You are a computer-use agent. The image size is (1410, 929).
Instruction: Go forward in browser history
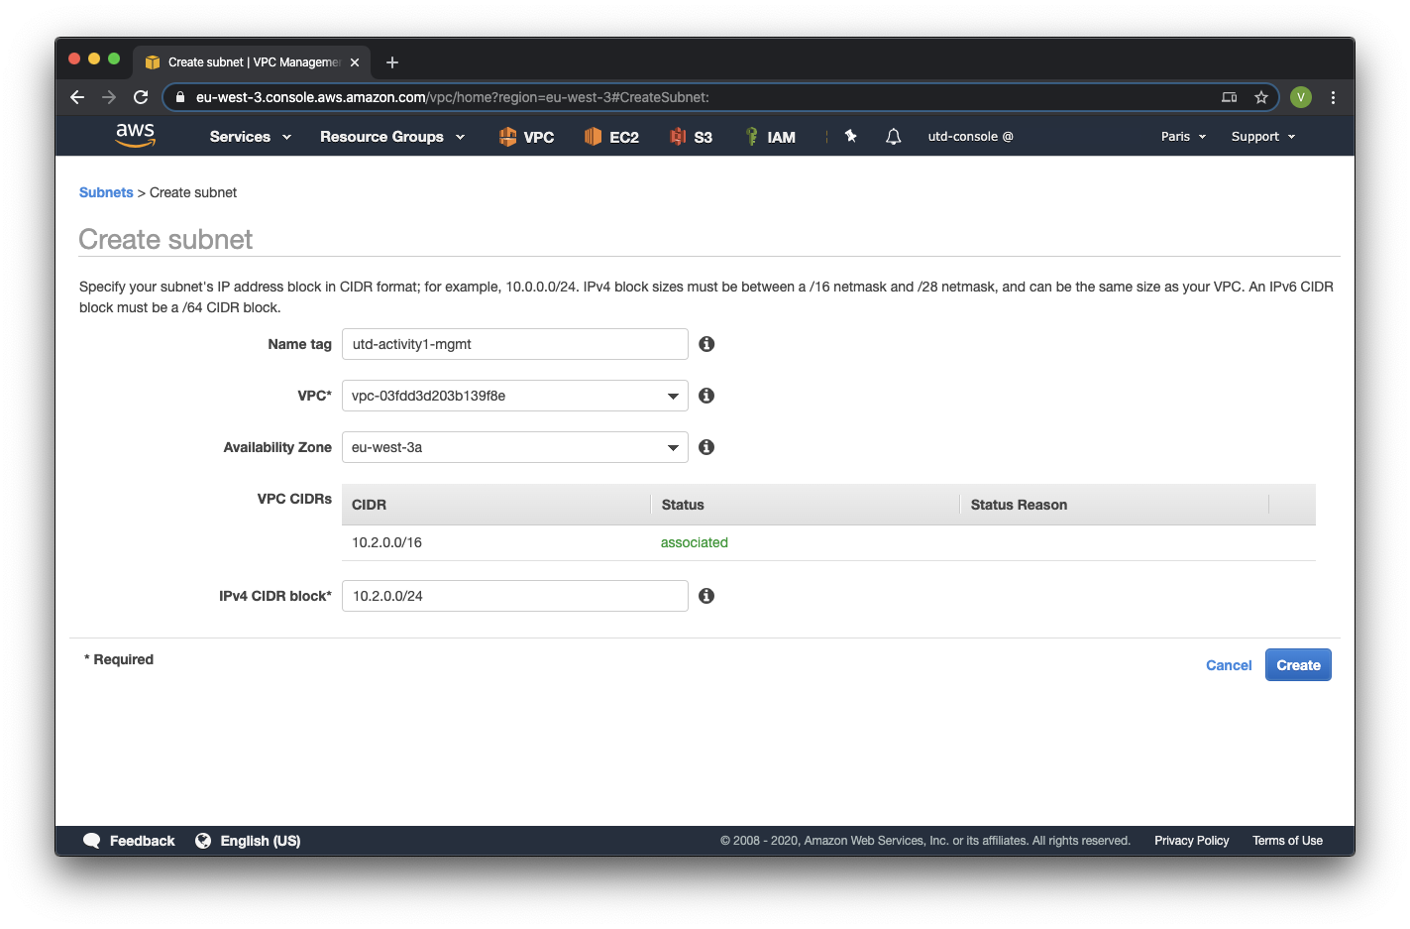tap(109, 97)
